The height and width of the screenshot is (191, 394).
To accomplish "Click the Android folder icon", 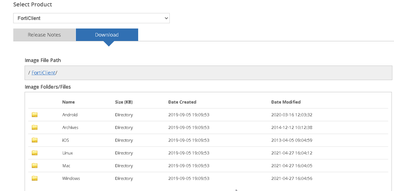I will click(x=35, y=115).
